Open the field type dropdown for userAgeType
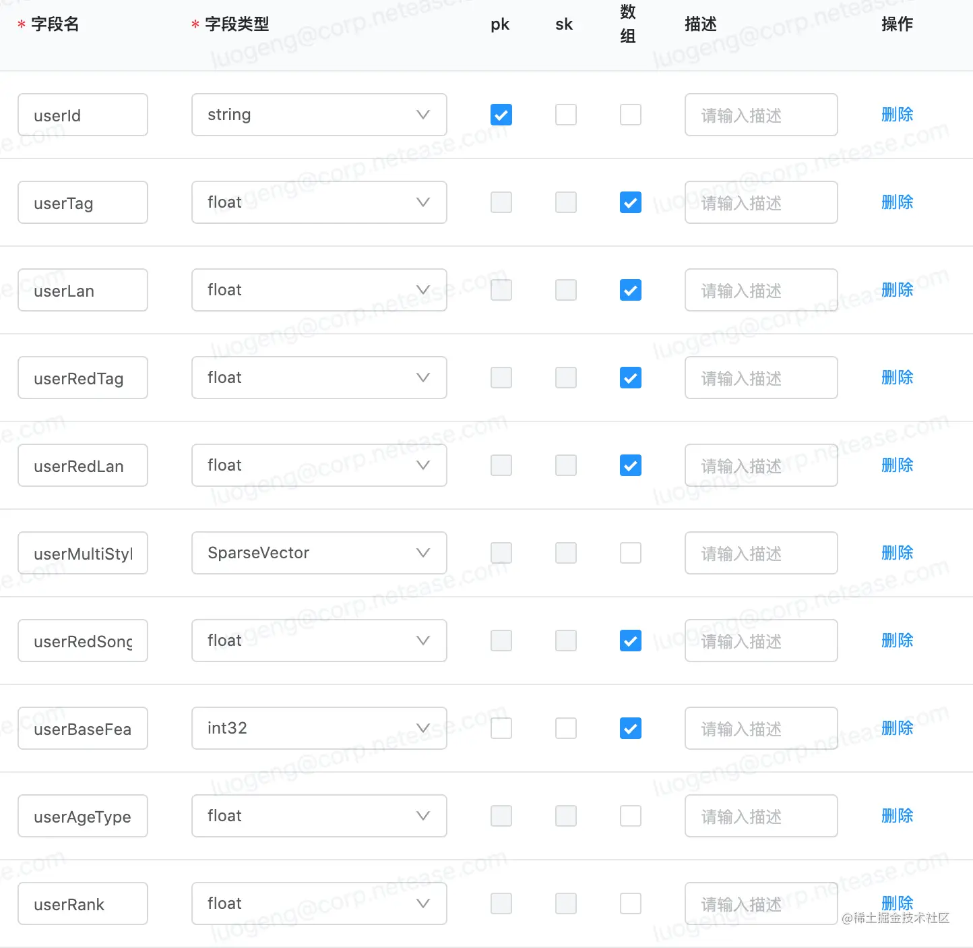Image resolution: width=973 pixels, height=948 pixels. click(319, 816)
